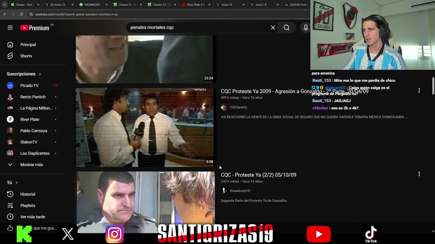Open tlmarkmx518 channel avatar

pyautogui.click(x=224, y=191)
